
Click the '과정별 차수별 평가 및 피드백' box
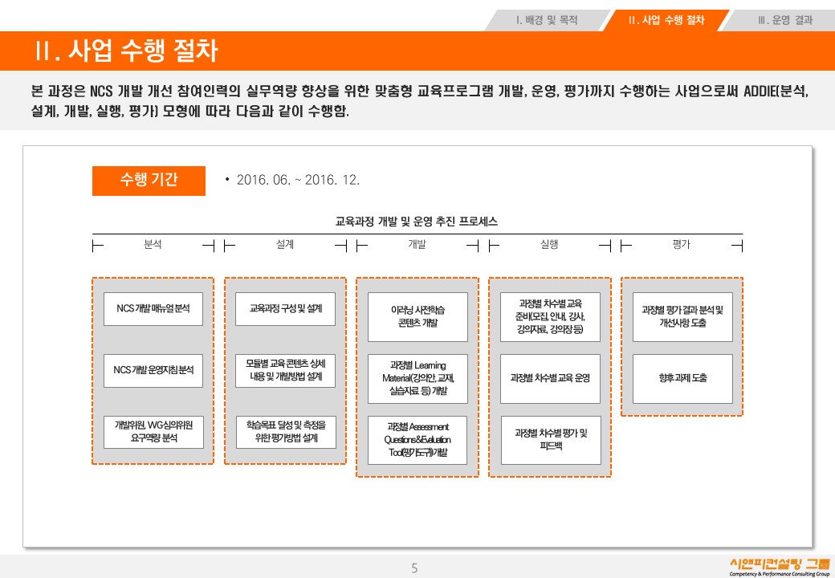551,440
